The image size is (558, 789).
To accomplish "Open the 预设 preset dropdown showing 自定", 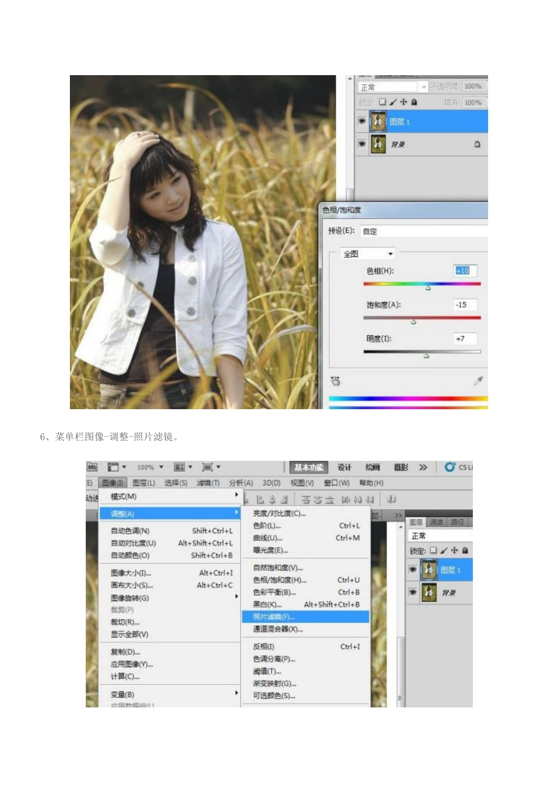I will pyautogui.click(x=423, y=231).
